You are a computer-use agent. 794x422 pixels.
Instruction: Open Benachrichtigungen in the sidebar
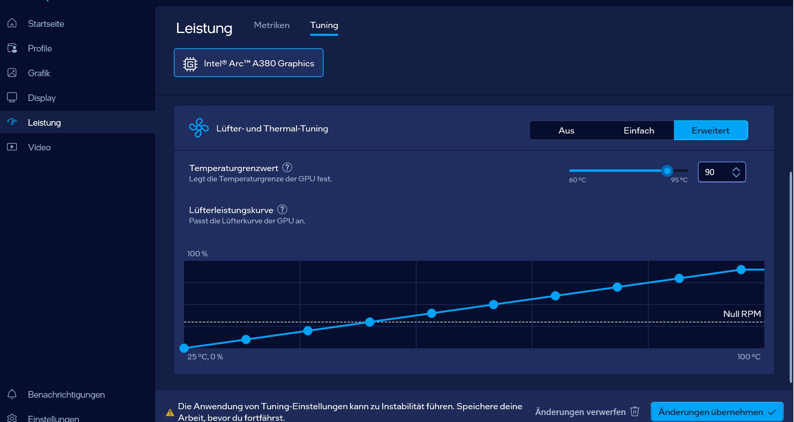(x=78, y=394)
